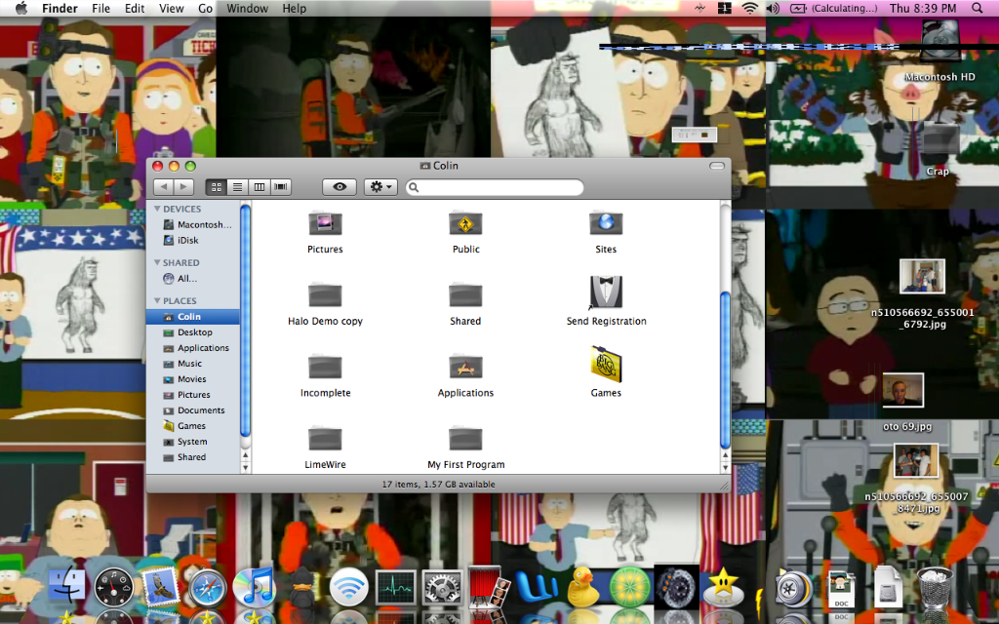Collapse the PLACES disclosure triangle
Image resolution: width=999 pixels, height=624 pixels.
tap(156, 301)
